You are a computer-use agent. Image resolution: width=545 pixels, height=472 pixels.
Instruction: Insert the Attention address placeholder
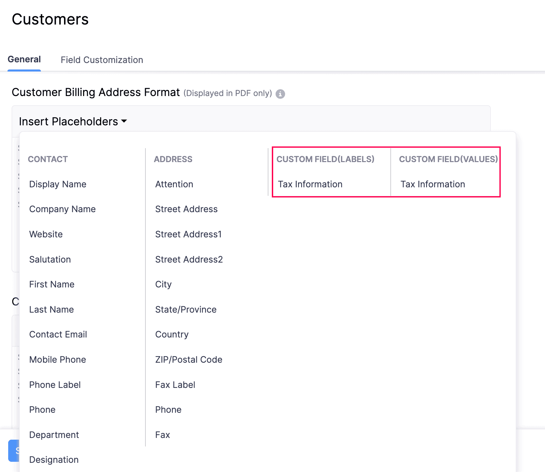pyautogui.click(x=174, y=184)
